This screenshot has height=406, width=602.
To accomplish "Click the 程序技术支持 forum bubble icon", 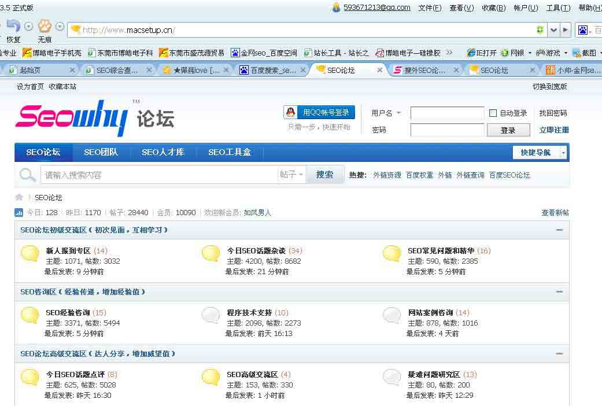I will click(x=211, y=315).
